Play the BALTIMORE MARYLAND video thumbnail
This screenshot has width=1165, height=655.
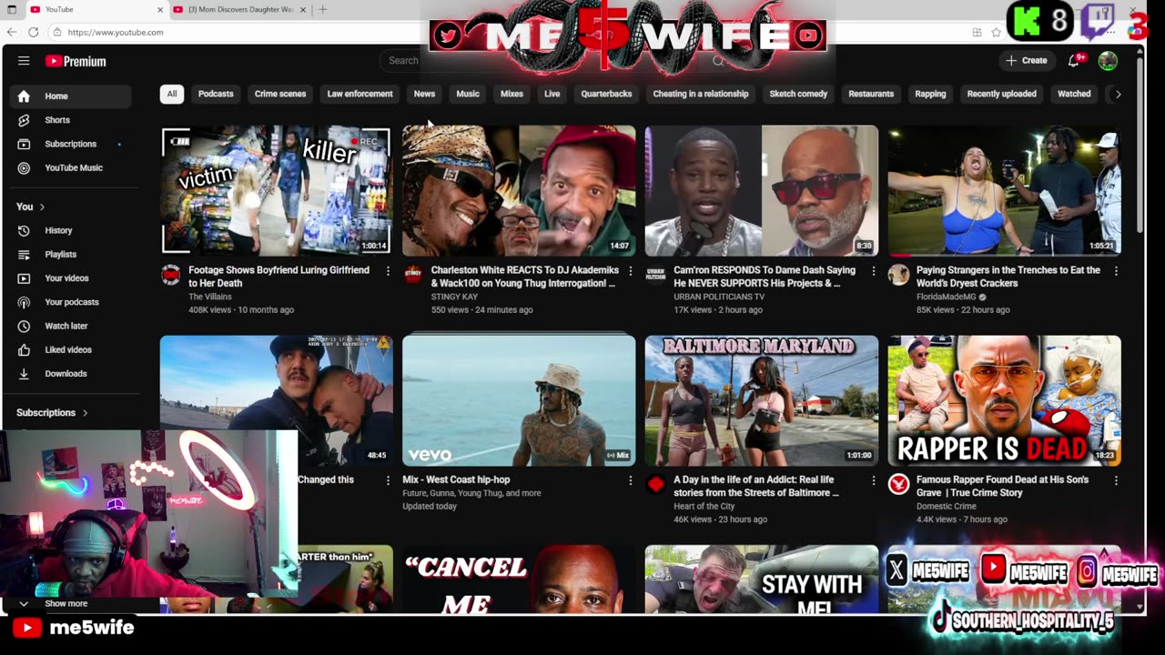tap(762, 400)
